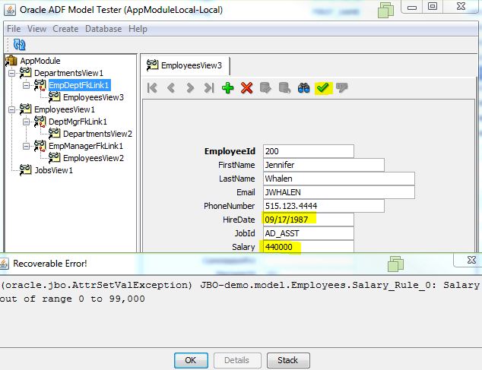Screen dimensions: 482x370
Task: Open the View menu
Action: pos(37,29)
